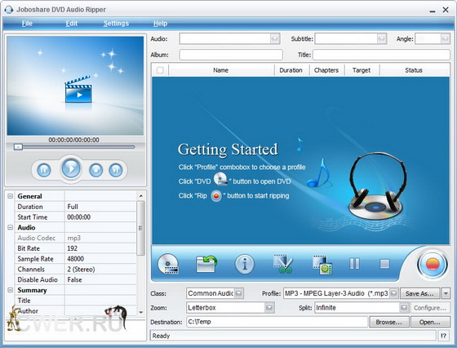Pause ripping with the pause toolbar button

pyautogui.click(x=354, y=264)
